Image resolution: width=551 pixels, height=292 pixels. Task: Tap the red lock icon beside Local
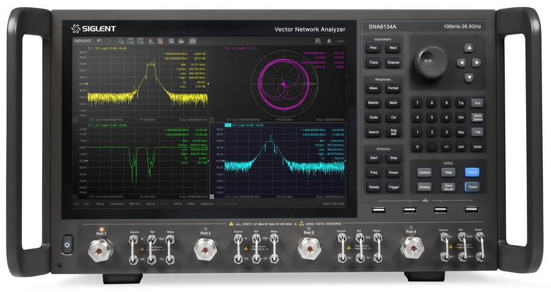[330, 41]
